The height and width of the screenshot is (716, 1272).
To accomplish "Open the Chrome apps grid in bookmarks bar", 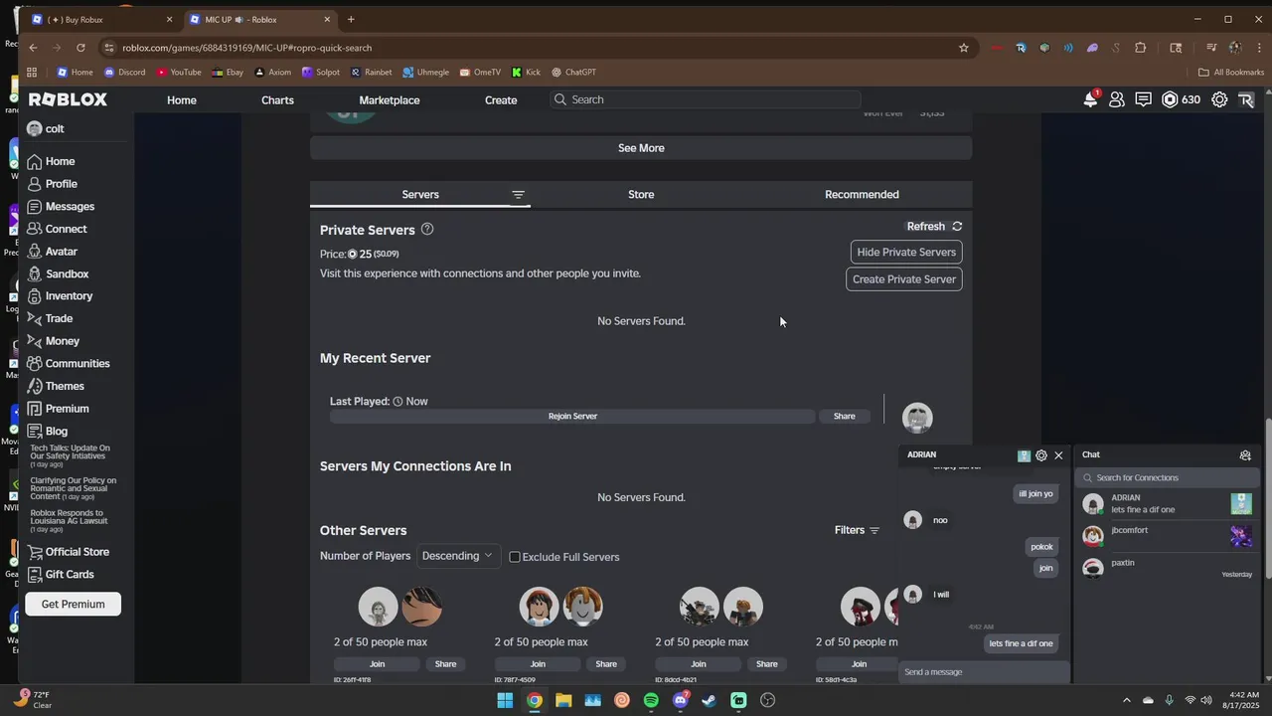I will pos(32,72).
